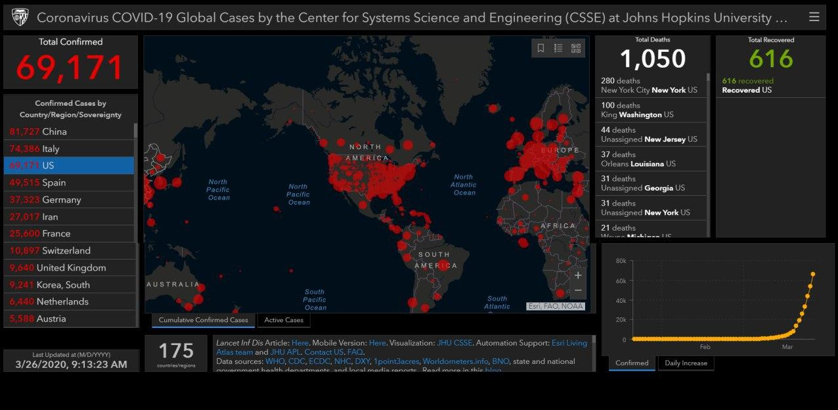Select the Unassigned New Jersey deaths entry
Image resolution: width=838 pixels, height=410 pixels.
click(651, 135)
